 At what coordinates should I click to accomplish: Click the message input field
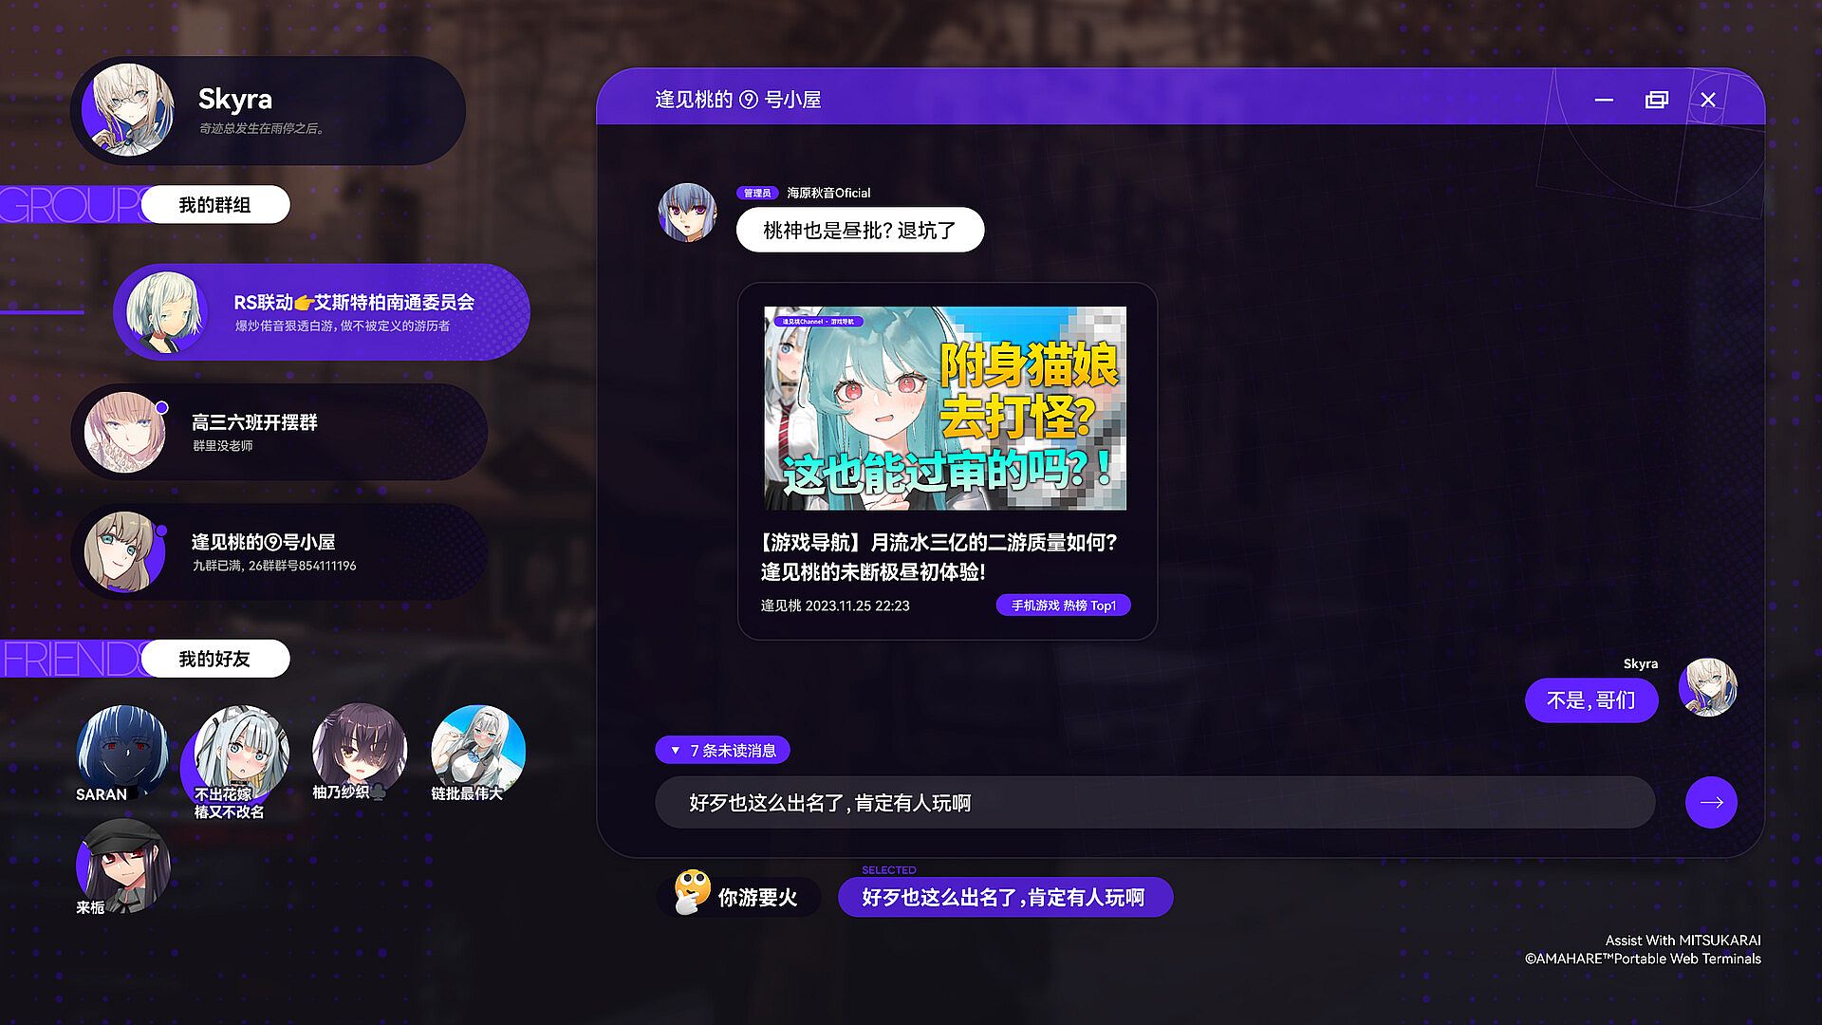click(x=1154, y=803)
